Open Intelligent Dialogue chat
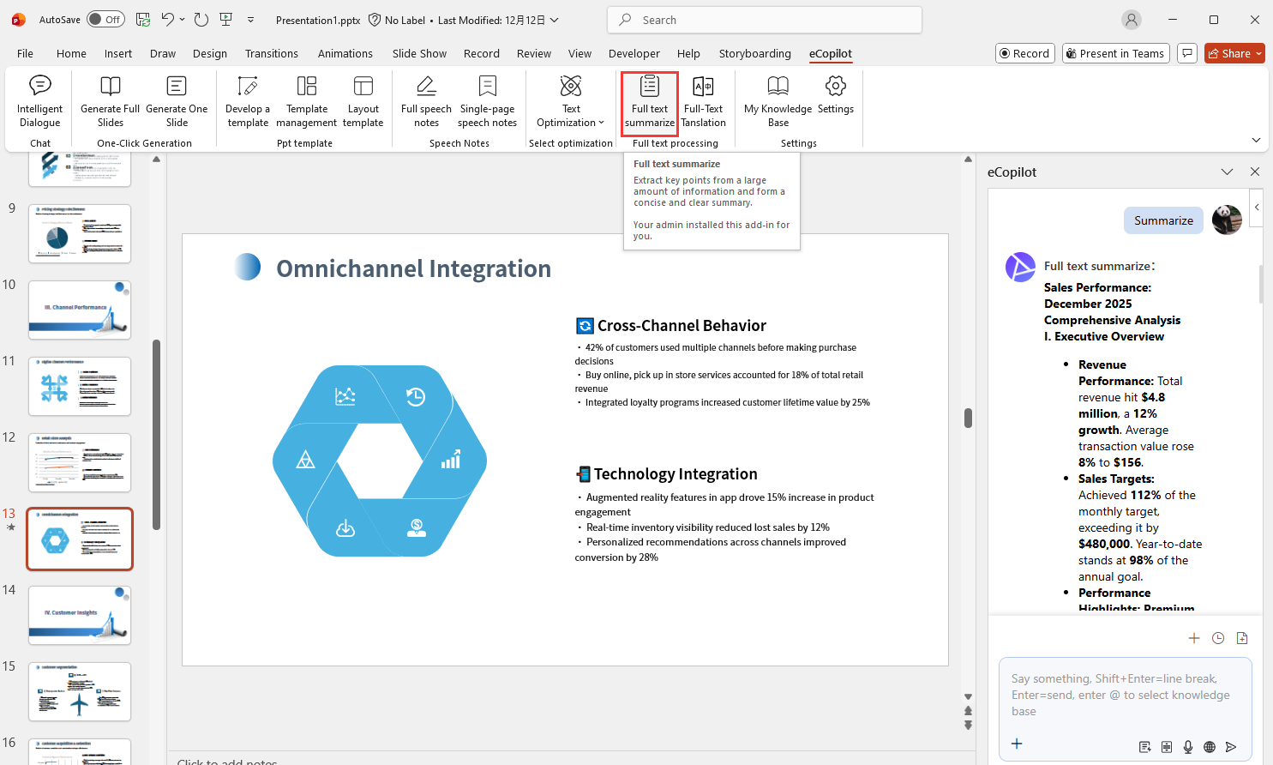1273x765 pixels. coord(39,101)
